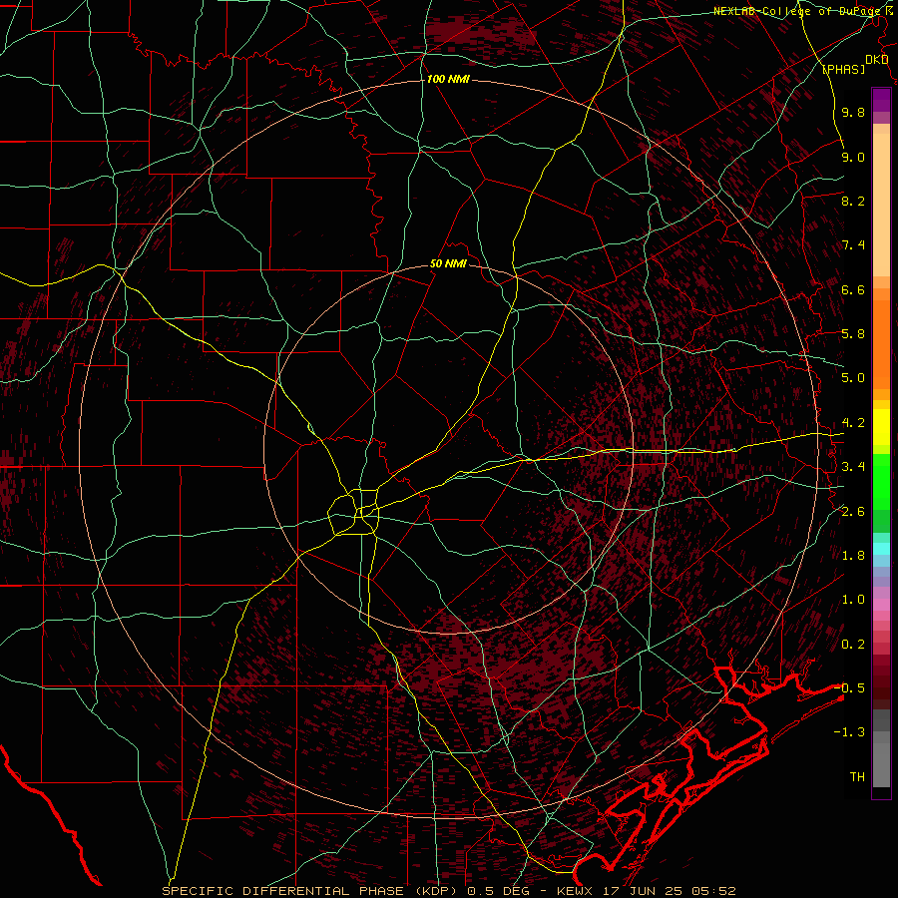The width and height of the screenshot is (898, 898).
Task: Click the (KDP) abbreviation in the footer
Action: (x=436, y=891)
